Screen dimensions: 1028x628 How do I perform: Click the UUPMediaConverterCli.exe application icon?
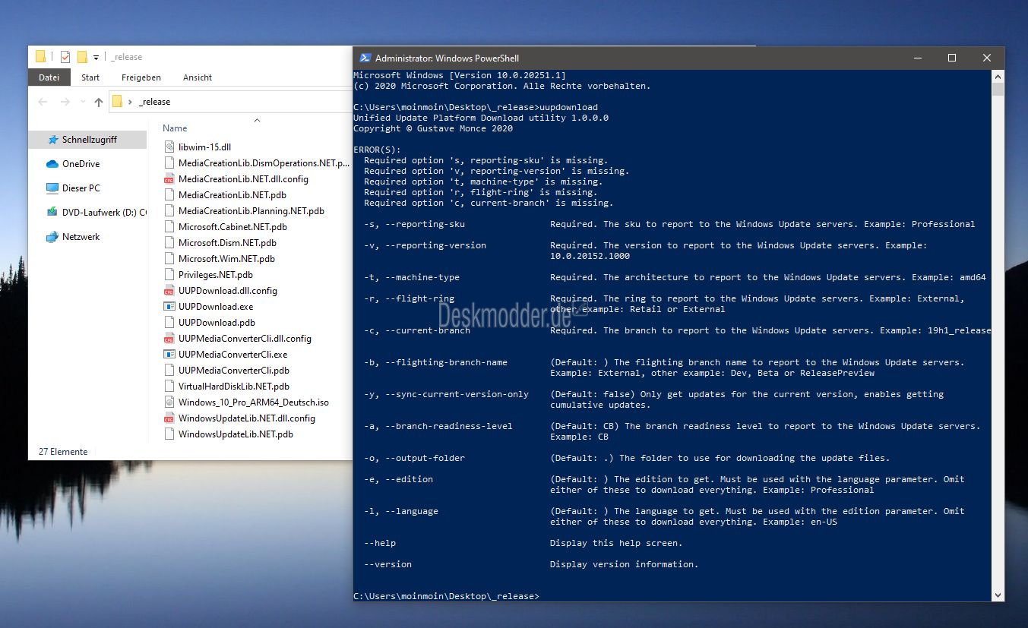(169, 354)
